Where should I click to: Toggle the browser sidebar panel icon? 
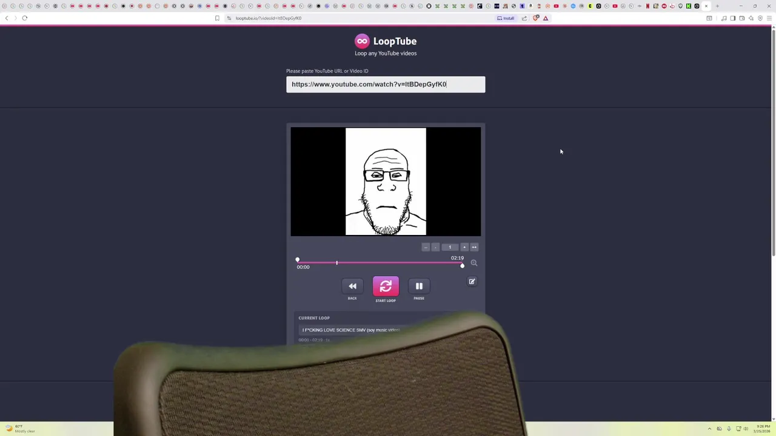pos(733,18)
